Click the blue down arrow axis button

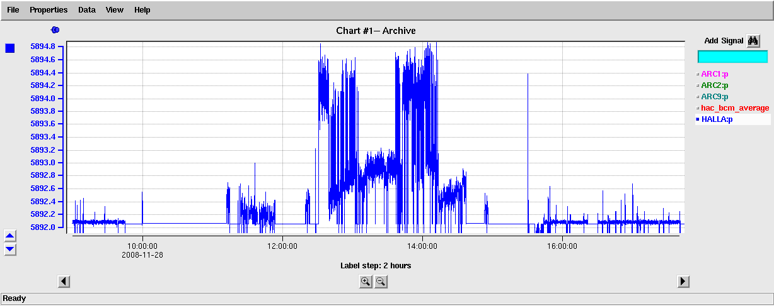click(10, 249)
